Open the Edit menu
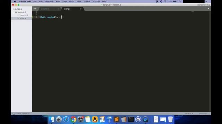This screenshot has height=124, width=222. tap(41, 1)
